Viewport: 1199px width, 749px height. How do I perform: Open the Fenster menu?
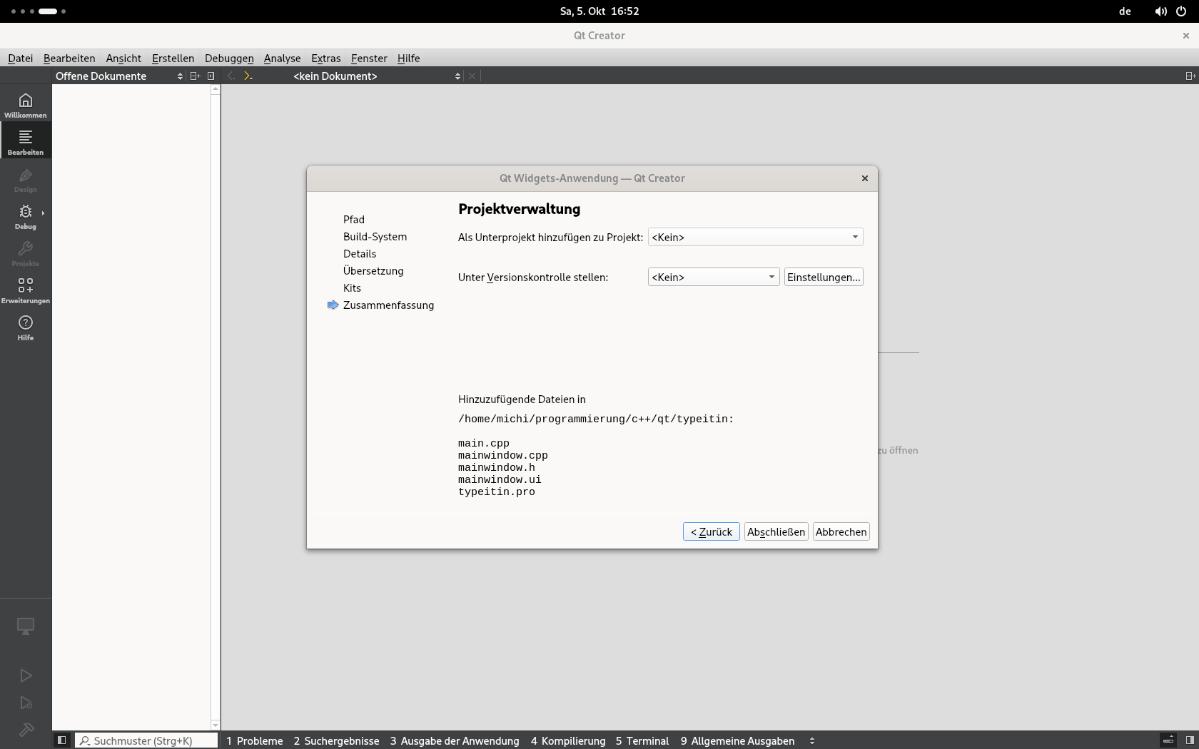tap(369, 58)
